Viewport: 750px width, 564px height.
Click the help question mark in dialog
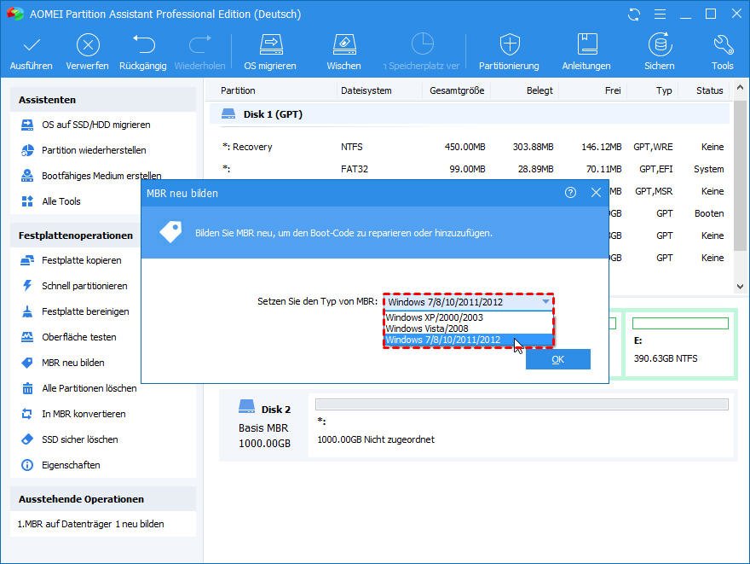(571, 193)
